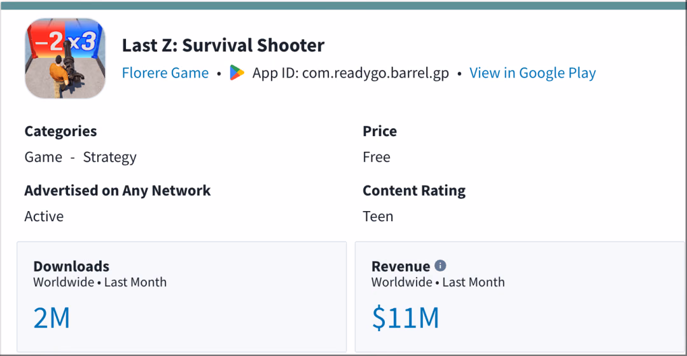
Task: Click Advertised on Any Network heading
Action: 118,191
